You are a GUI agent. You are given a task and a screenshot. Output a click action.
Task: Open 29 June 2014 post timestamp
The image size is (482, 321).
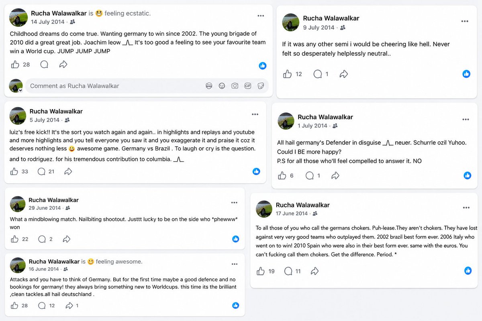click(45, 208)
